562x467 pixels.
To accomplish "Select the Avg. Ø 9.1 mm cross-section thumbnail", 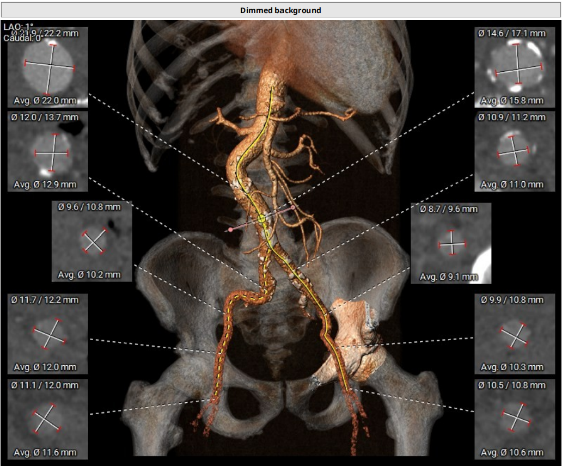I will click(x=451, y=244).
